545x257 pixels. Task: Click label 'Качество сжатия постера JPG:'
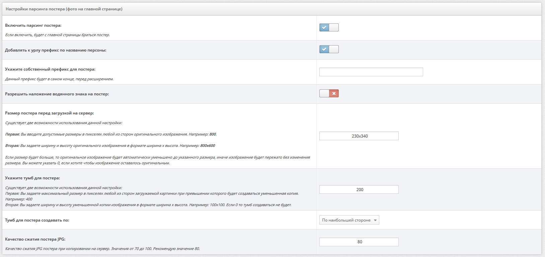(x=35, y=239)
